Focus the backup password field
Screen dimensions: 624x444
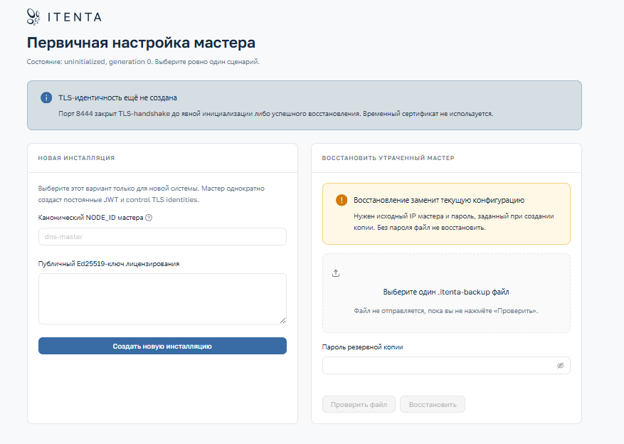pos(446,366)
